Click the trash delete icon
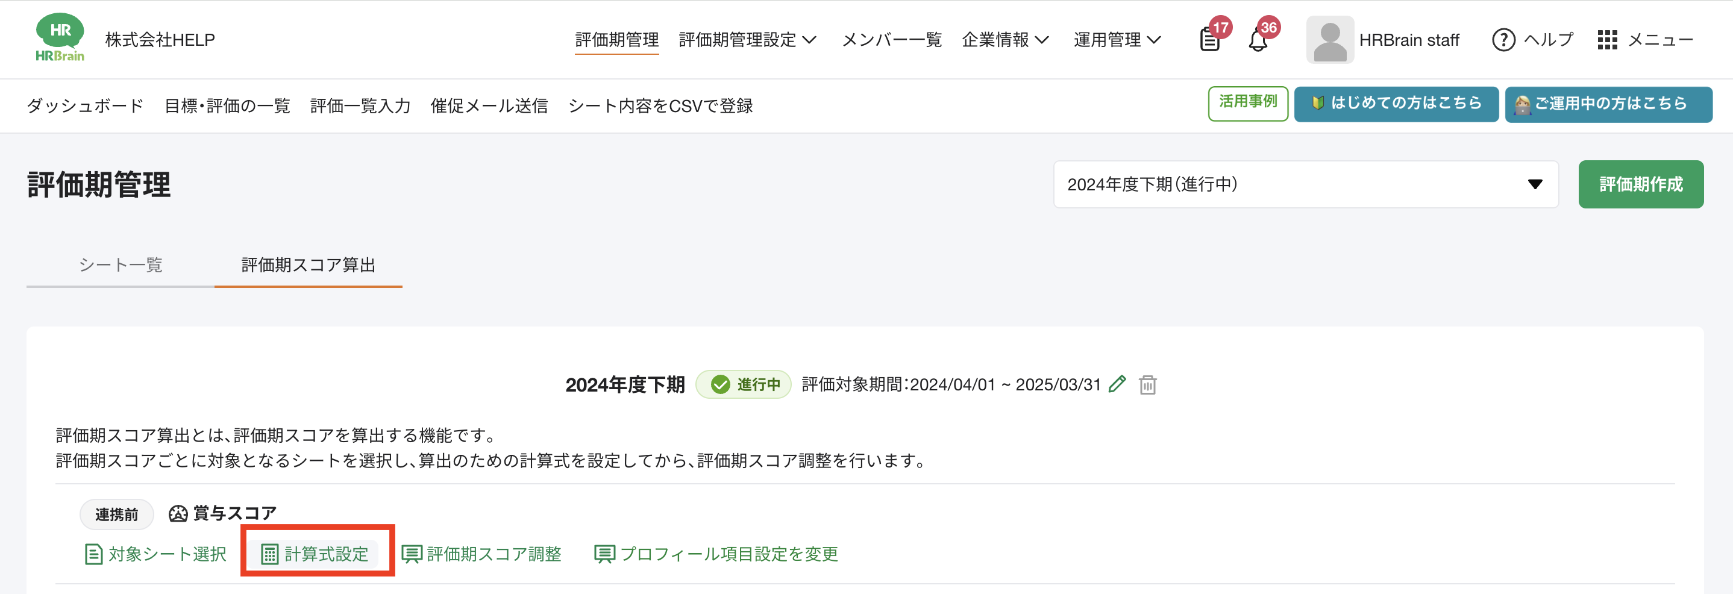 1148,385
